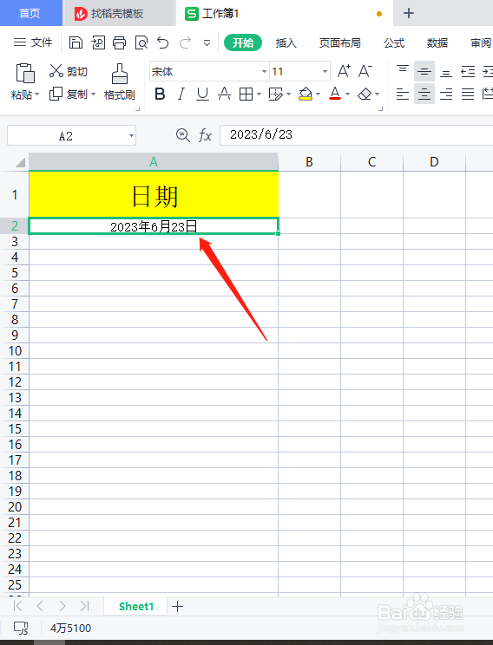The image size is (493, 645).
Task: Go to first sheet navigation arrow
Action: tap(17, 606)
